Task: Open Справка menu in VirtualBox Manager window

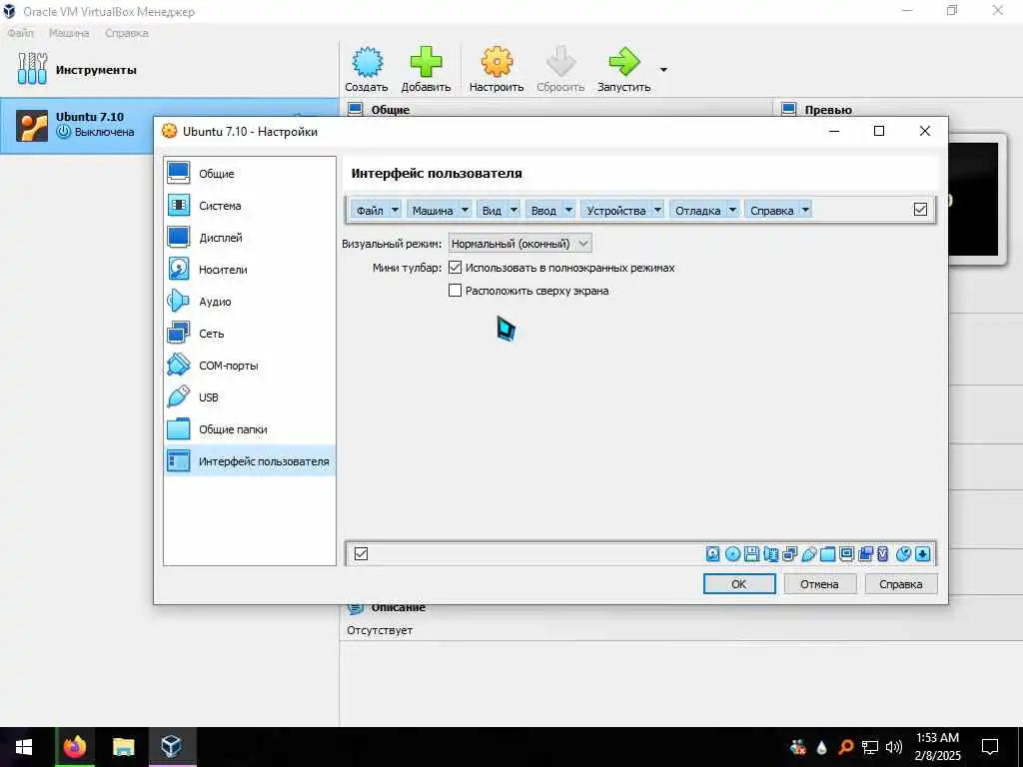Action: pyautogui.click(x=127, y=33)
